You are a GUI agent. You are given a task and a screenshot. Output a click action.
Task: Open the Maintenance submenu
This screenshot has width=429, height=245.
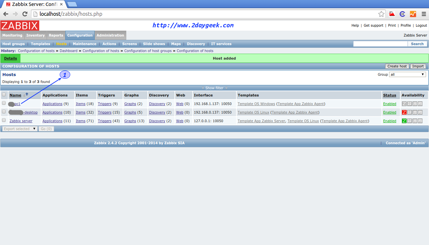tap(84, 44)
